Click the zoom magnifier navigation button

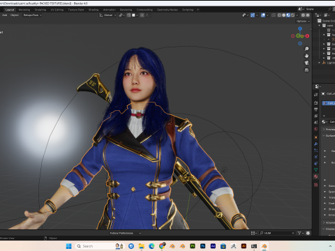[306, 49]
